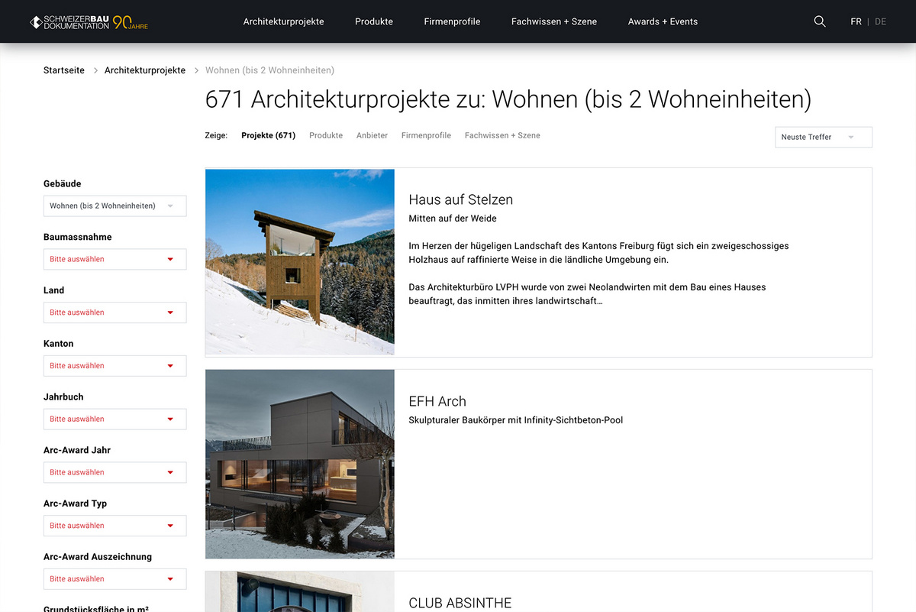
Task: Click the '671 Architekturprojekte zu' page heading
Action: coord(508,99)
